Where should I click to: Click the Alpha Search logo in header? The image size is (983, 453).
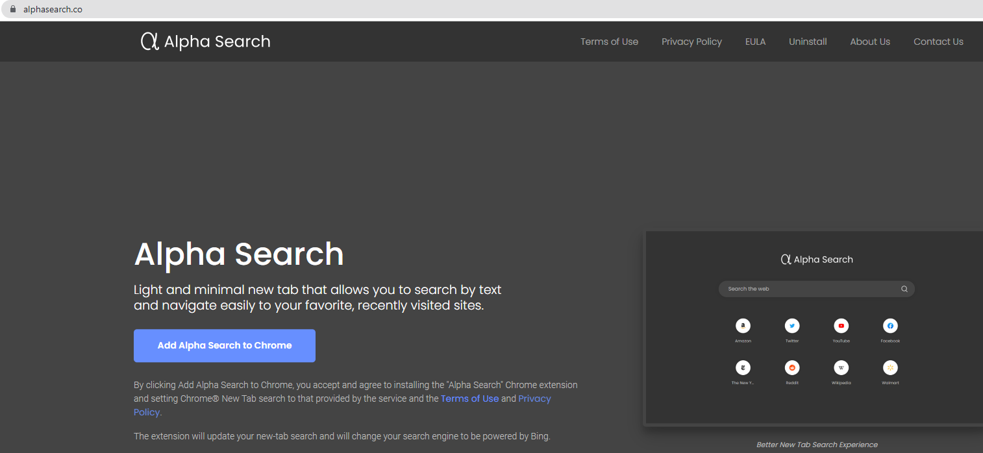tap(205, 42)
